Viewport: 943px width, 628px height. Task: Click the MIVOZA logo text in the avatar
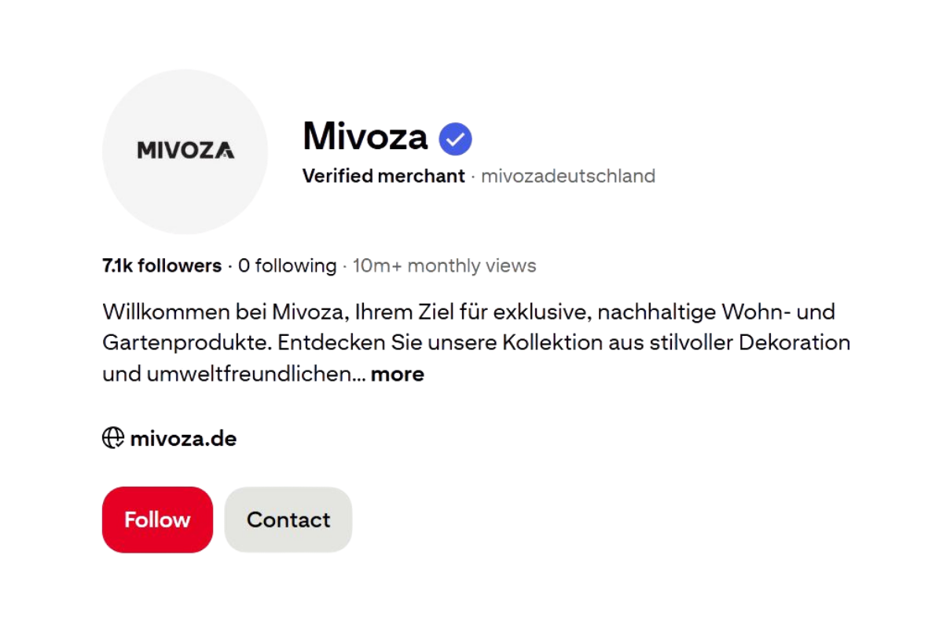(x=185, y=150)
